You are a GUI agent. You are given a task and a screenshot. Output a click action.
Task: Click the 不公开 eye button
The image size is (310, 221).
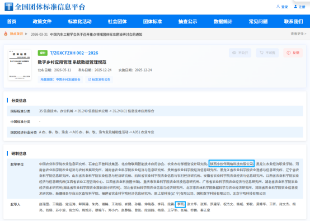(x=240, y=53)
